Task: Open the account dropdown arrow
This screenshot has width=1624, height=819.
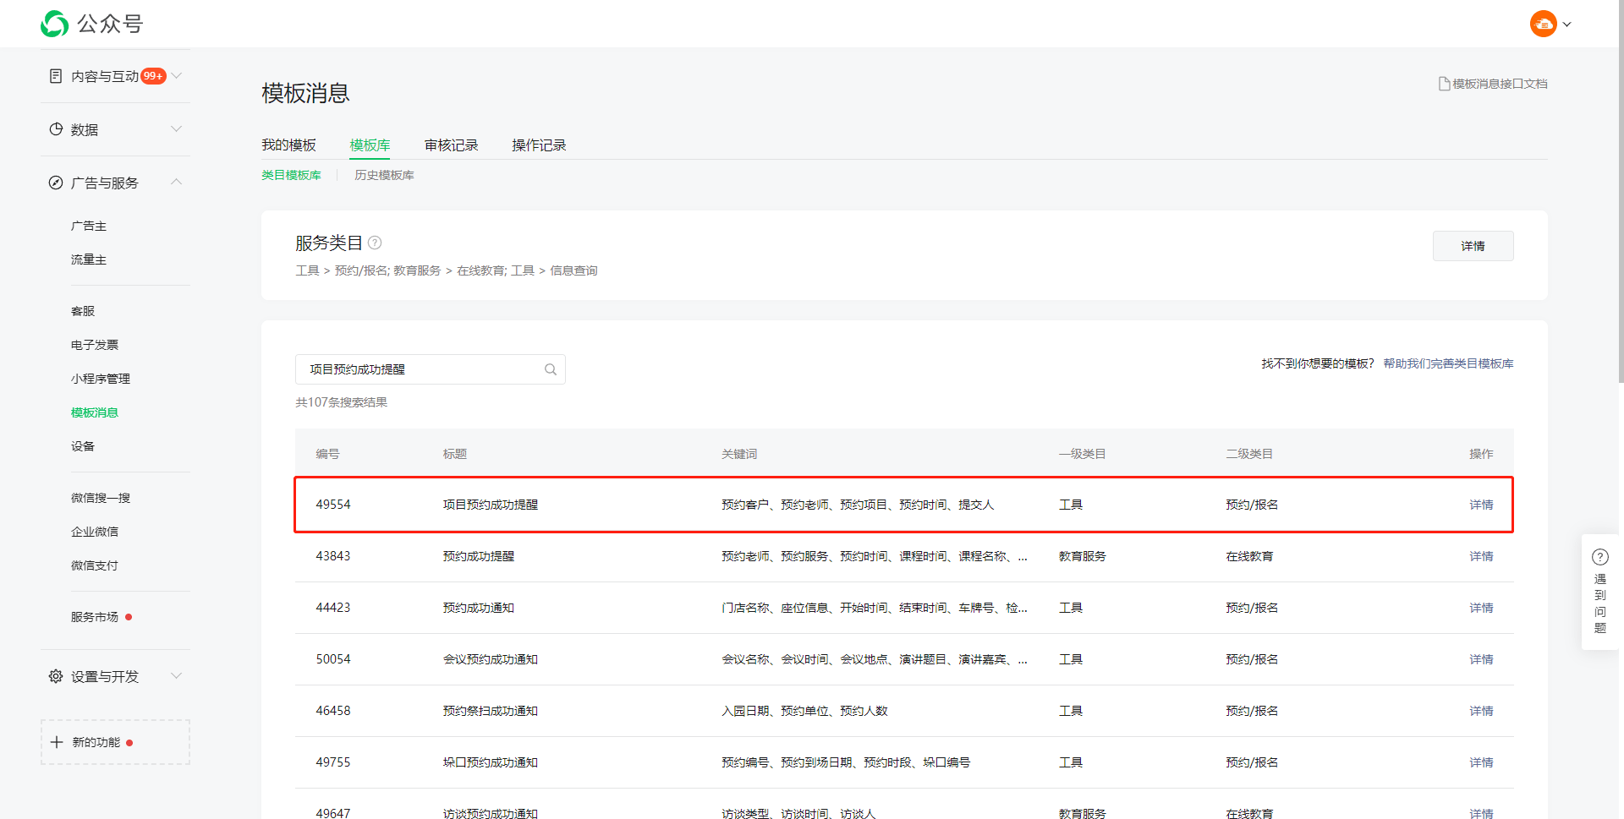Action: coord(1566,25)
